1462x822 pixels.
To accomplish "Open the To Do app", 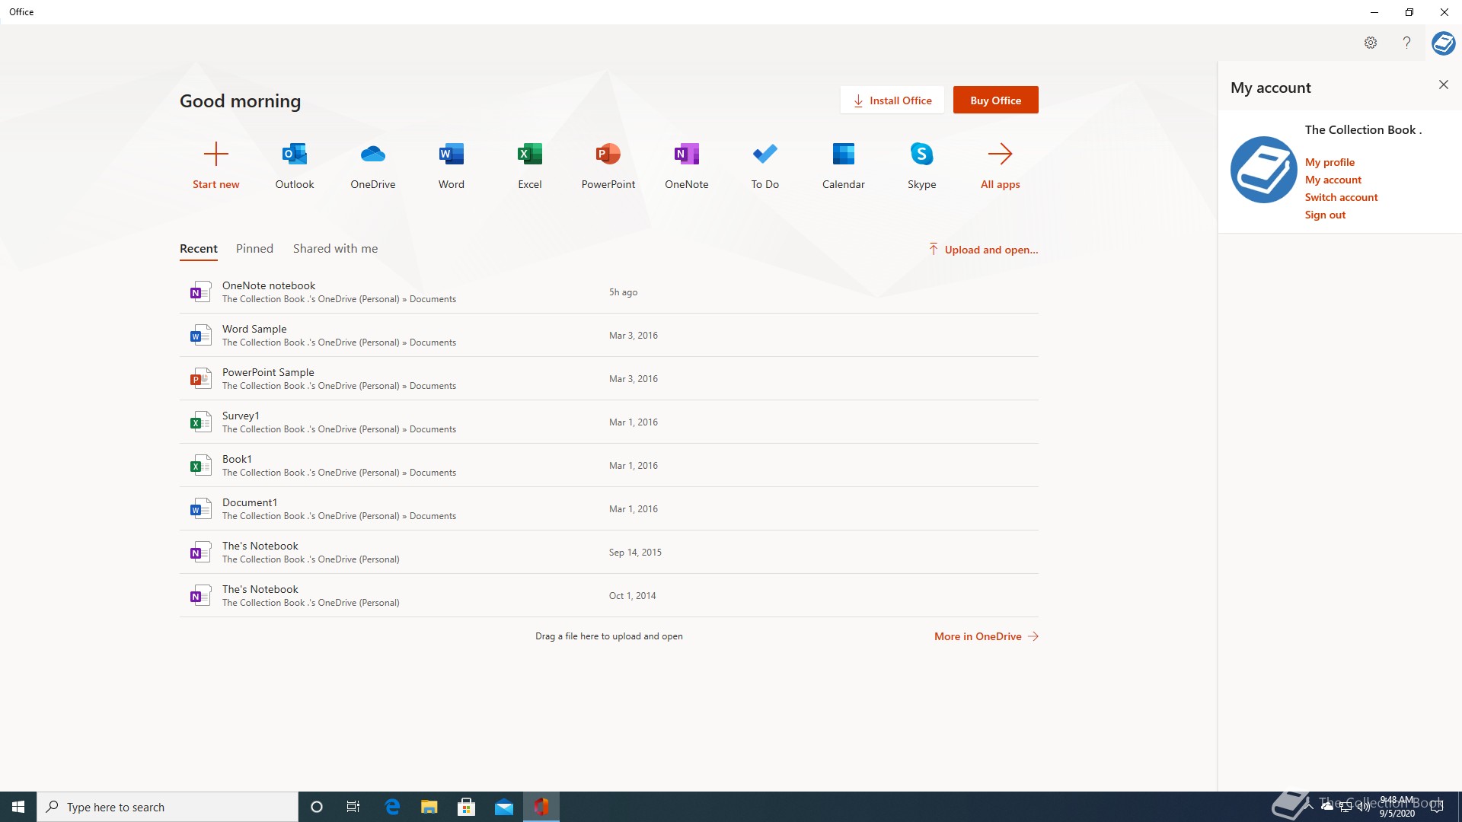I will 765,155.
